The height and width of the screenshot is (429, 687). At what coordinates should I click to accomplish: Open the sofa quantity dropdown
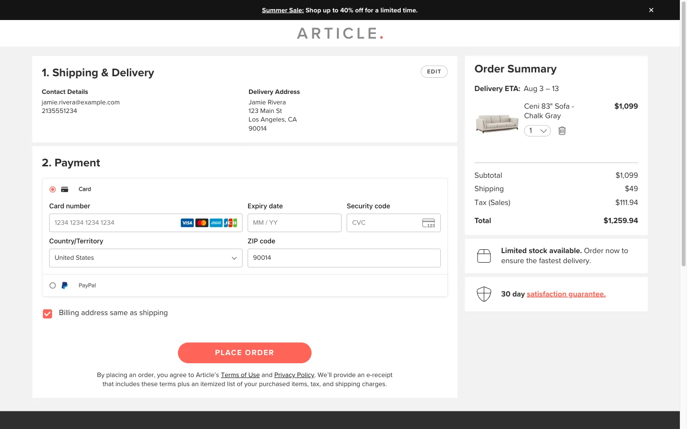537,131
